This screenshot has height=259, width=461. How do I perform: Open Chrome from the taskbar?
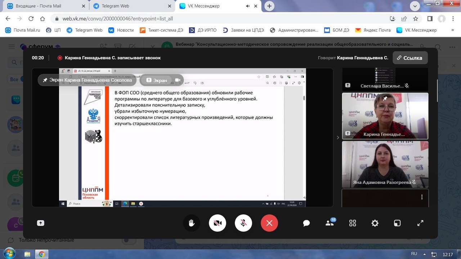tap(42, 254)
